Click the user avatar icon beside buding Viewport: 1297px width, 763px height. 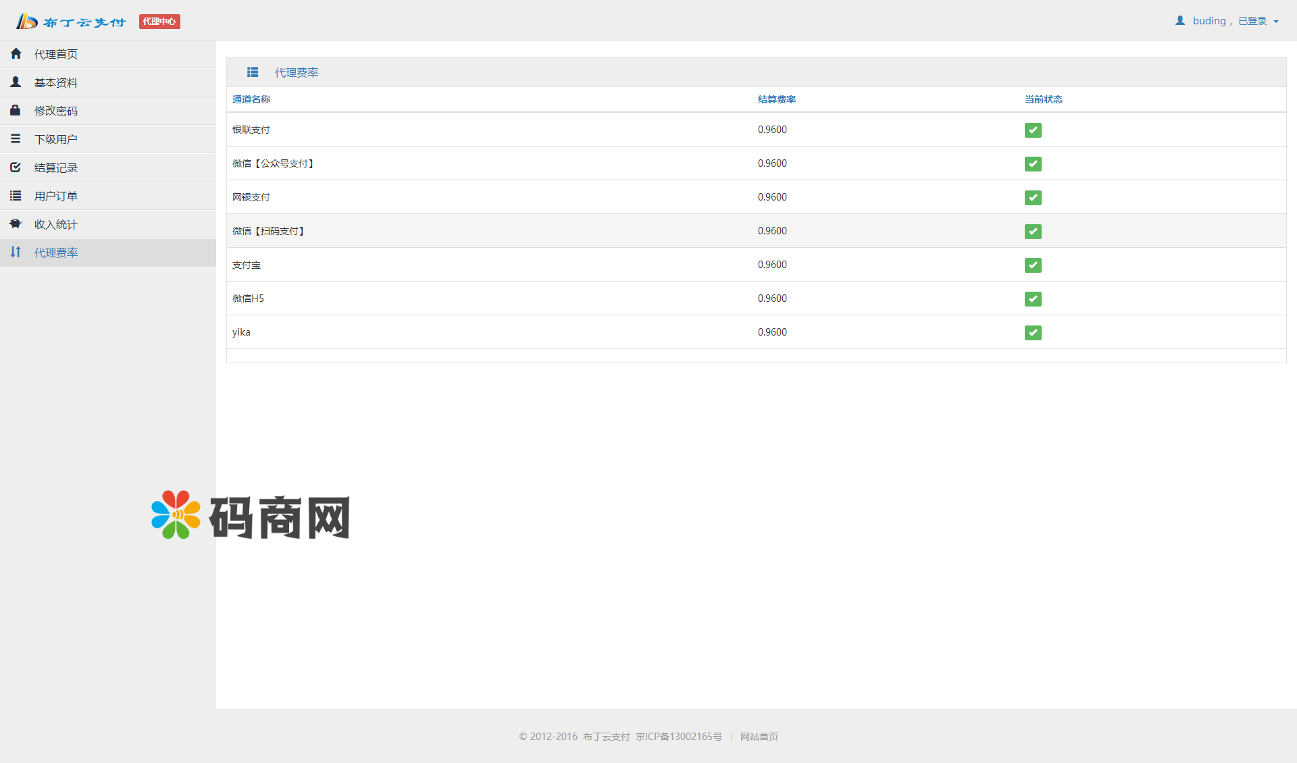coord(1180,21)
